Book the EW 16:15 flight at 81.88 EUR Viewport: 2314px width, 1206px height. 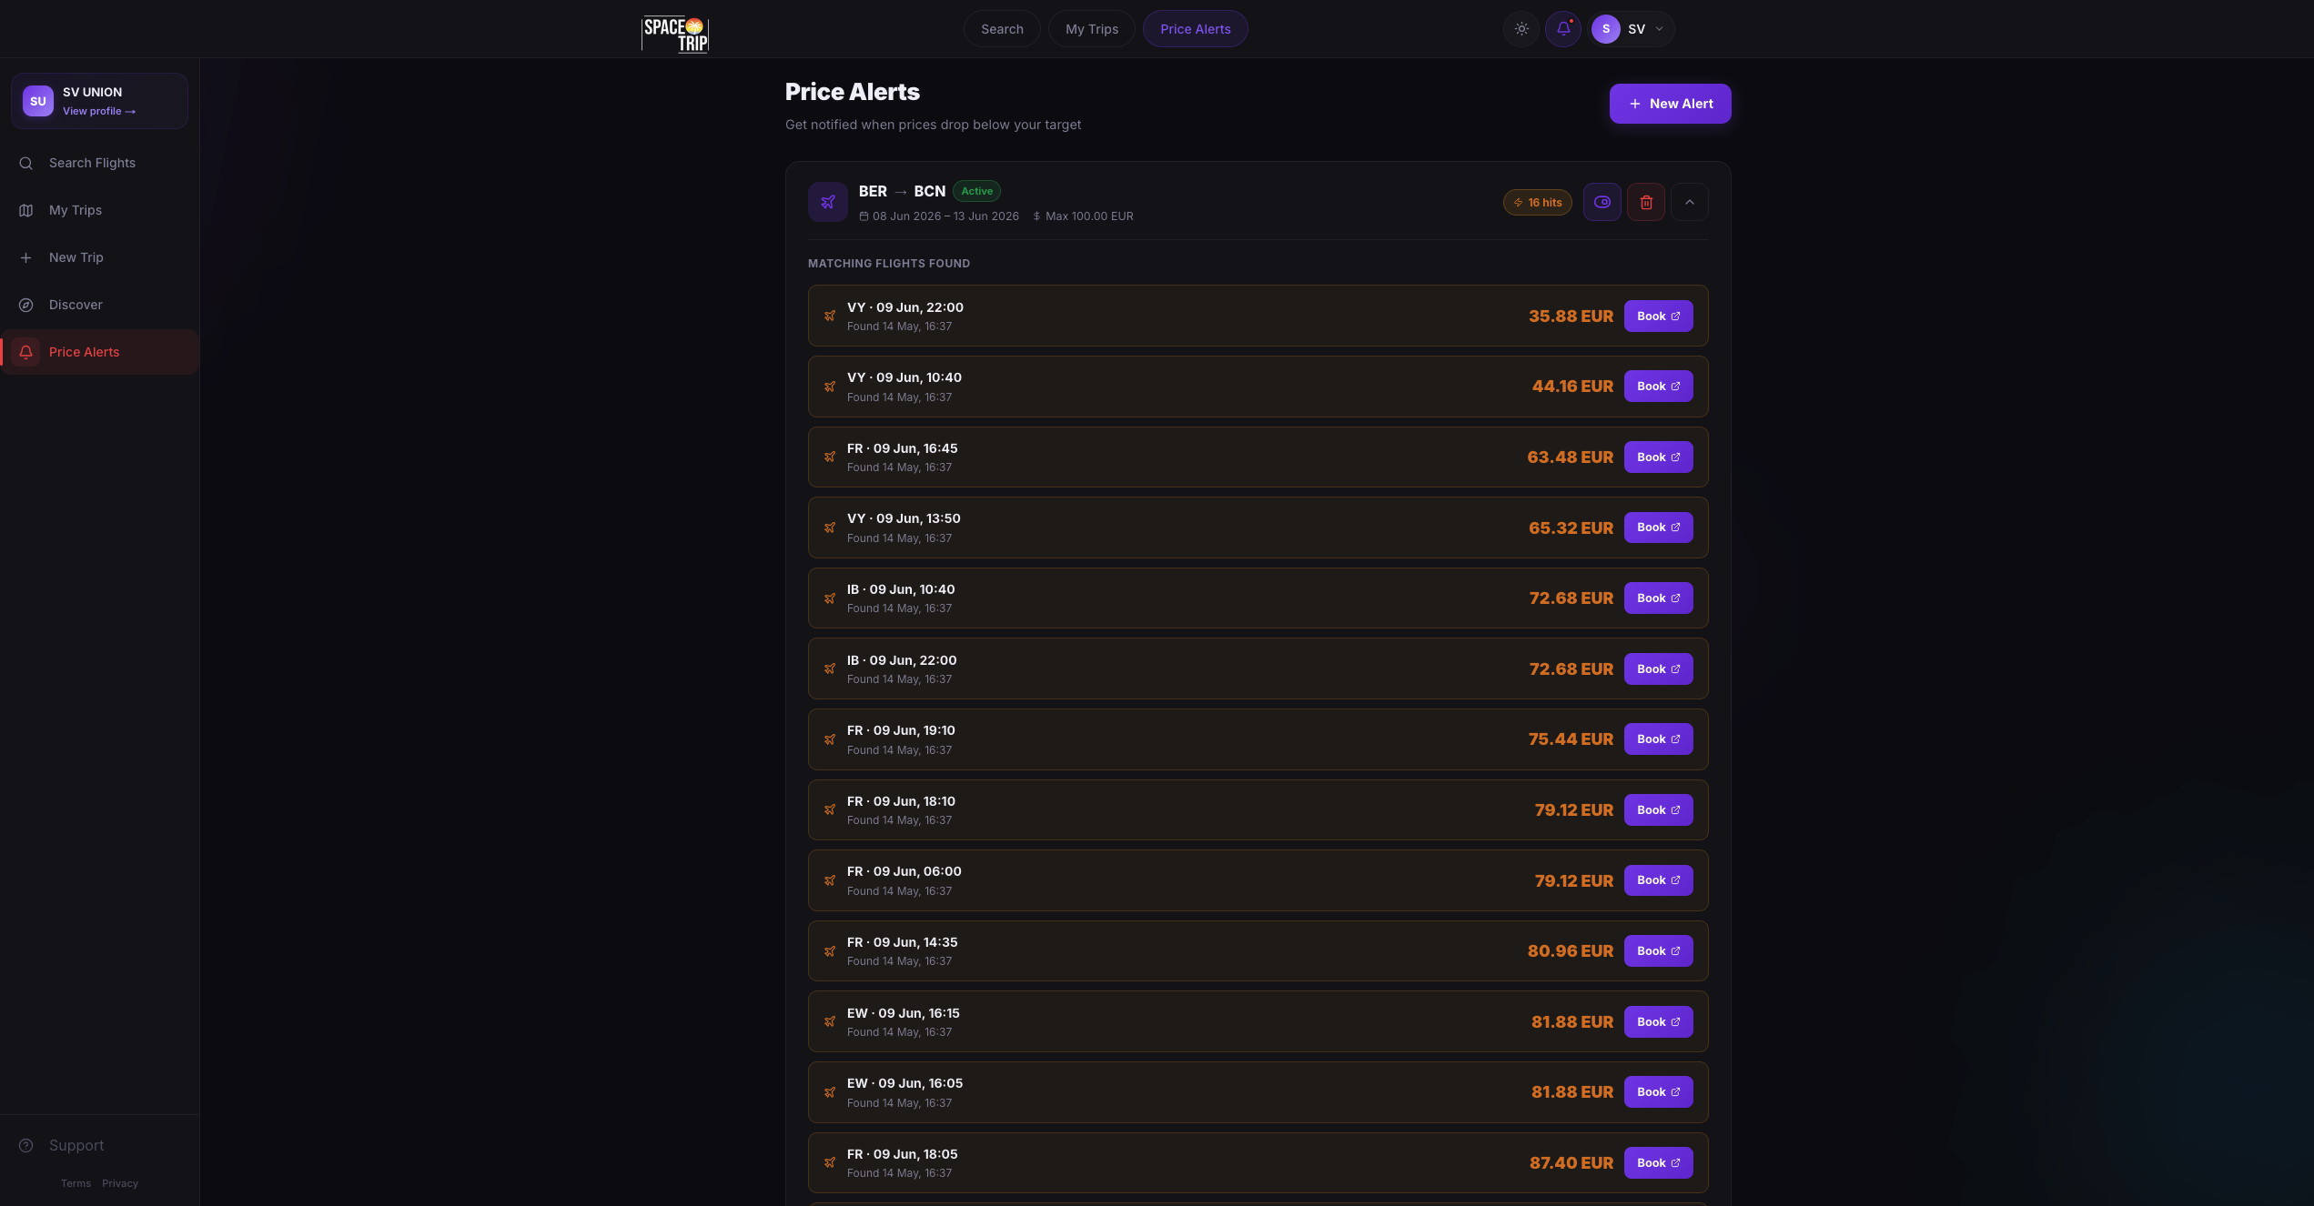click(x=1658, y=1022)
